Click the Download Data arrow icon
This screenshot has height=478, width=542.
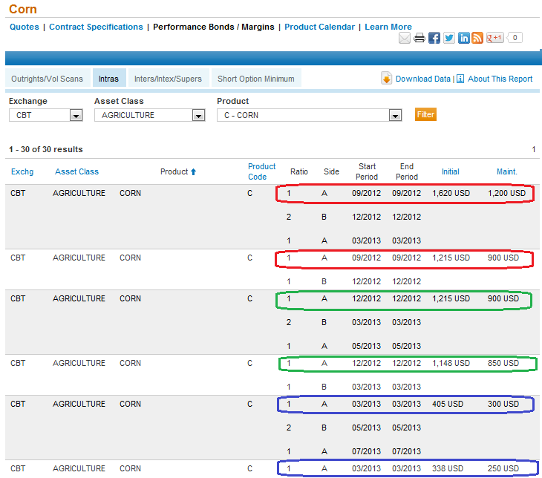387,79
